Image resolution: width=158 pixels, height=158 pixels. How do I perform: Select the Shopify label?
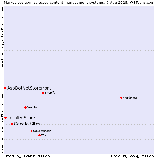click(x=50, y=93)
